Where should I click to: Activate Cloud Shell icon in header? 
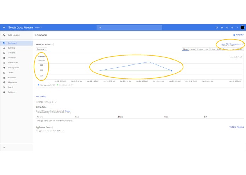217,28
